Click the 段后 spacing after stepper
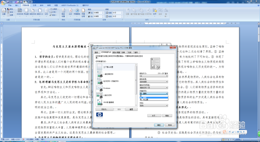Screen dimensions: 260x142 (122, 16)
